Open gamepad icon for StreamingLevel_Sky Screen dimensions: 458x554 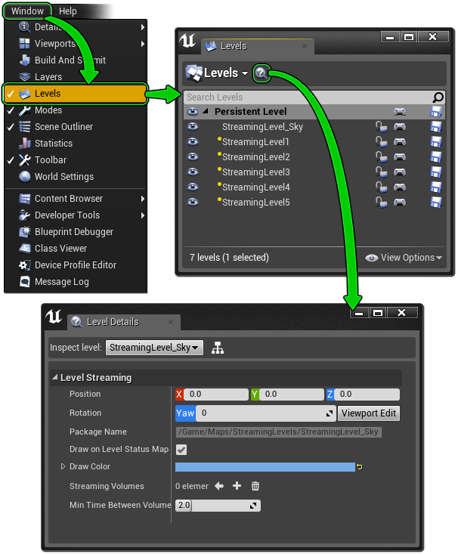[x=400, y=127]
